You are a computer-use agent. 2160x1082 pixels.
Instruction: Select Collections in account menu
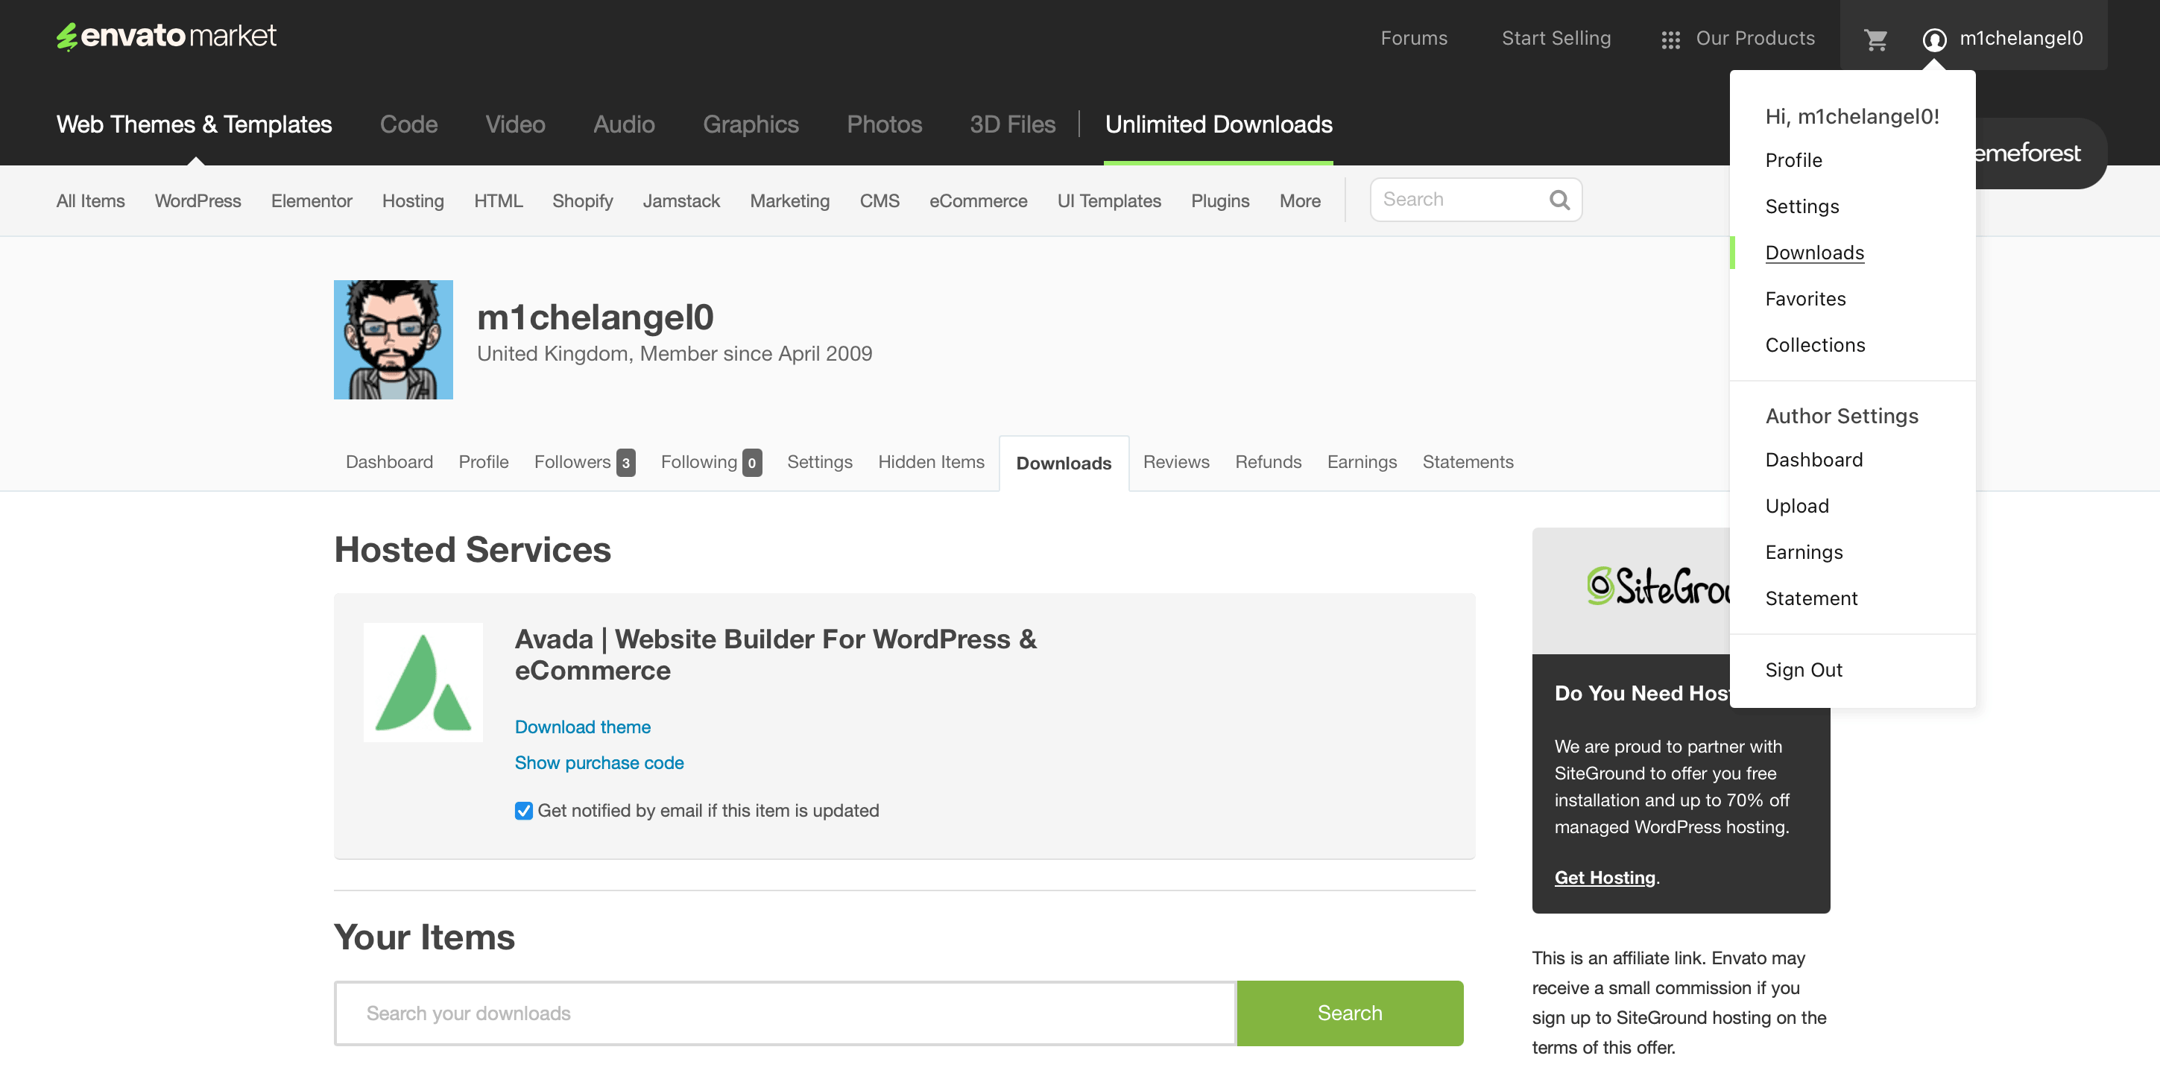coord(1814,344)
